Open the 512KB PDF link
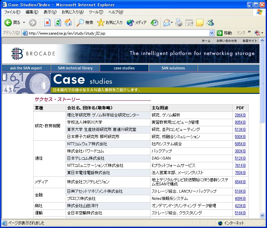 (240, 158)
